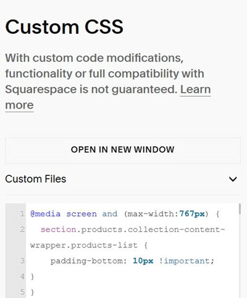This screenshot has height=298, width=247.
Task: Click the closing brace on line 5
Action: click(x=32, y=292)
